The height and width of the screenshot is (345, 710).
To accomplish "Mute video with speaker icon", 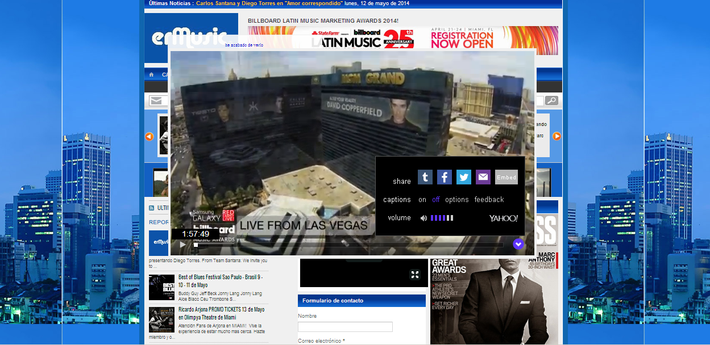I will coord(423,218).
